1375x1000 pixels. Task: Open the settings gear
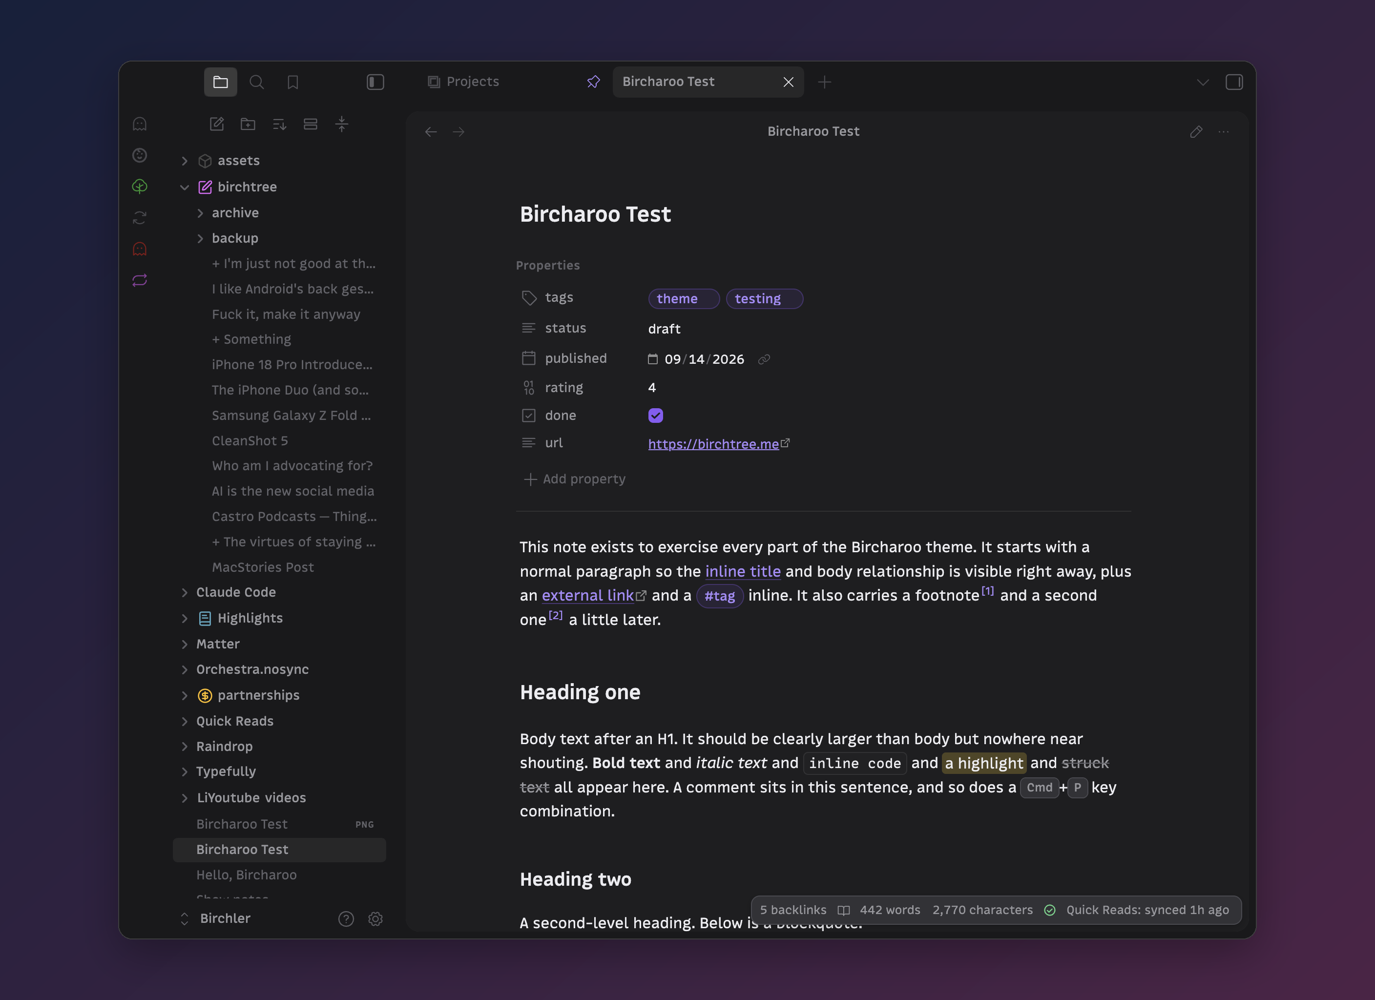(375, 919)
